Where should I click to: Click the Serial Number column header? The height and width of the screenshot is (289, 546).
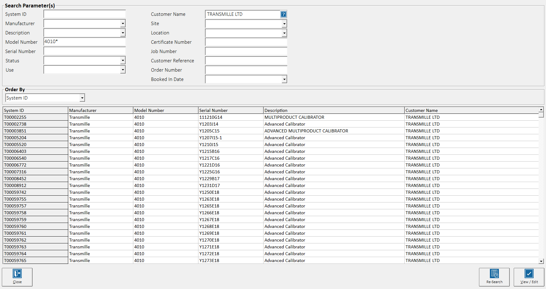(231, 110)
